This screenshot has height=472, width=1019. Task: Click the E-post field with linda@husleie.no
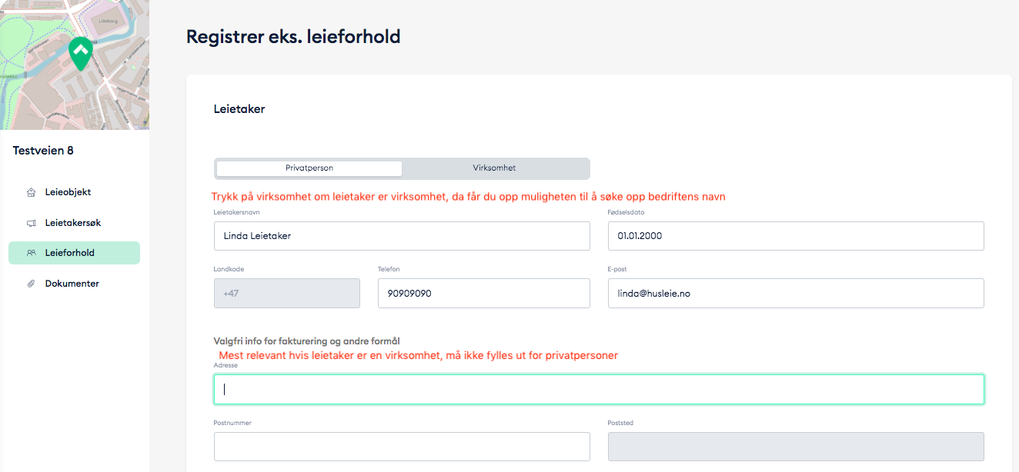pyautogui.click(x=796, y=294)
